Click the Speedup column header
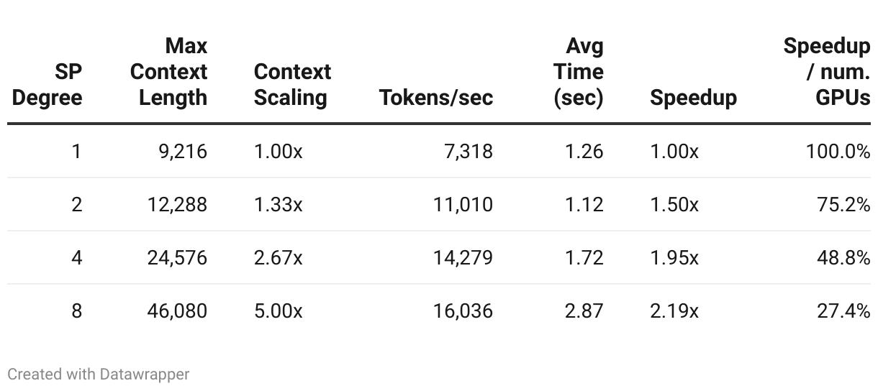878x391 pixels. [x=693, y=98]
